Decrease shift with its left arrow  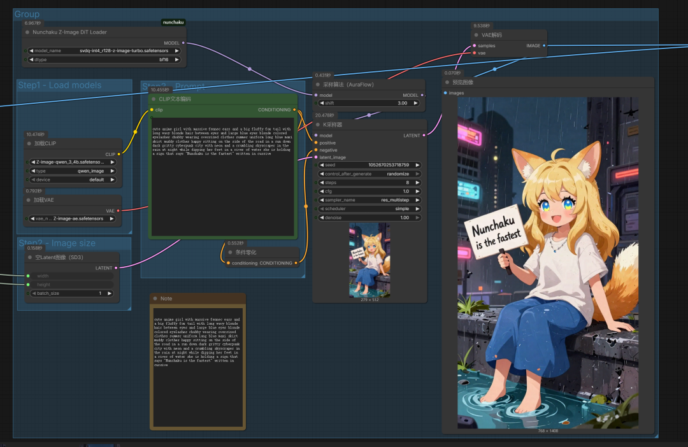[322, 103]
